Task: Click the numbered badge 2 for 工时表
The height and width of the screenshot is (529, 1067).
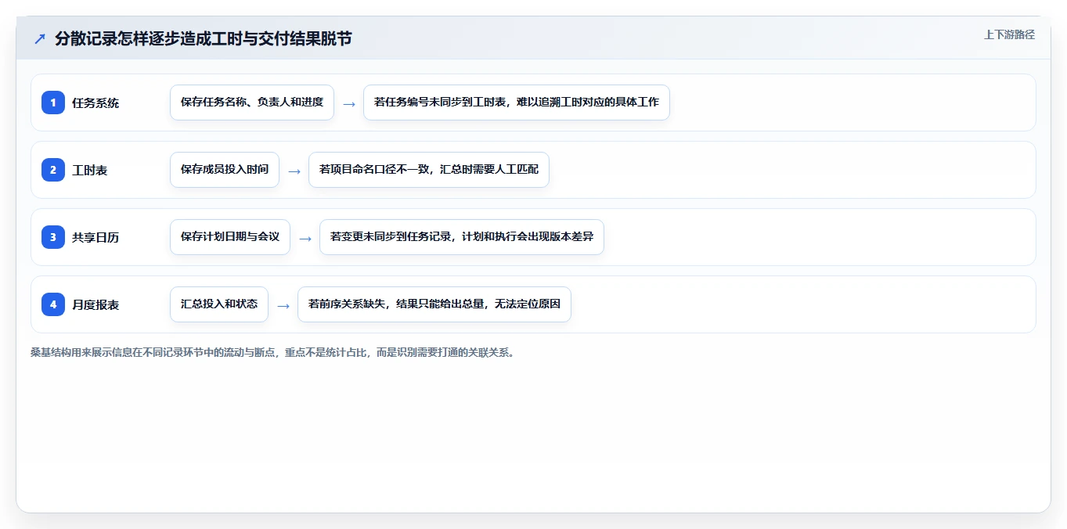Action: coord(53,170)
